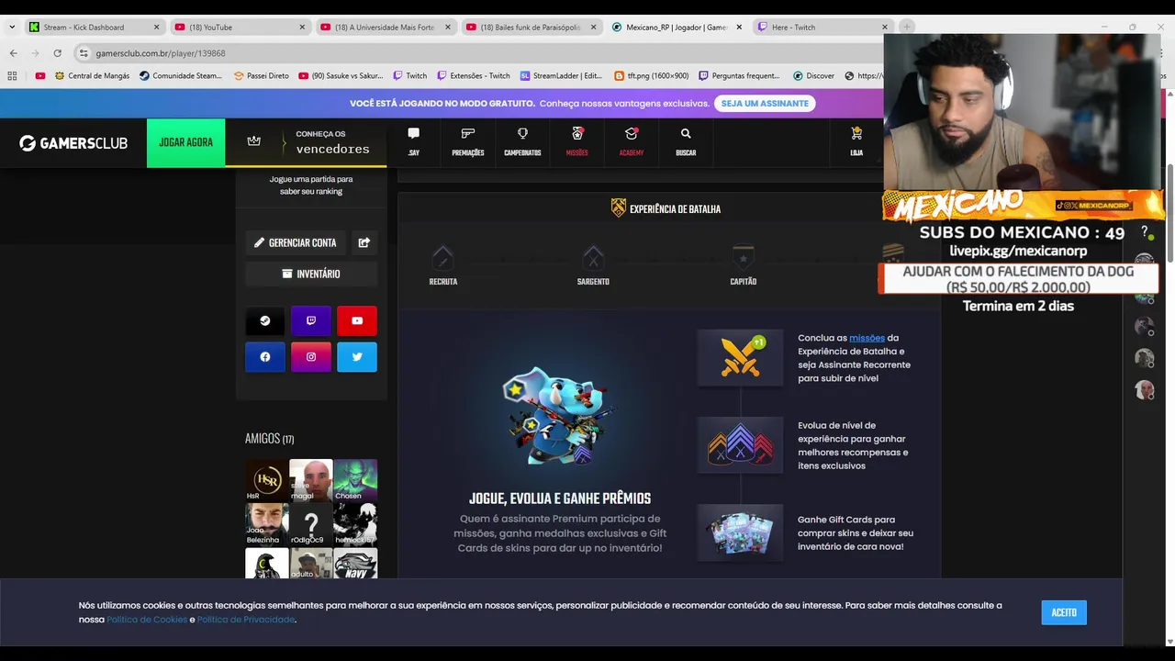Open the Central de Mangás bookmark

pyautogui.click(x=92, y=76)
